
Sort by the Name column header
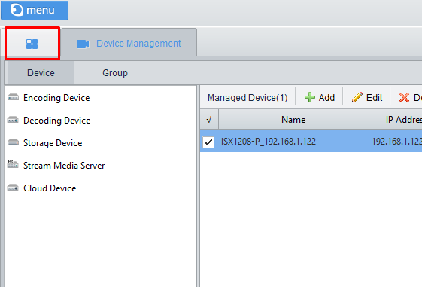tap(293, 119)
